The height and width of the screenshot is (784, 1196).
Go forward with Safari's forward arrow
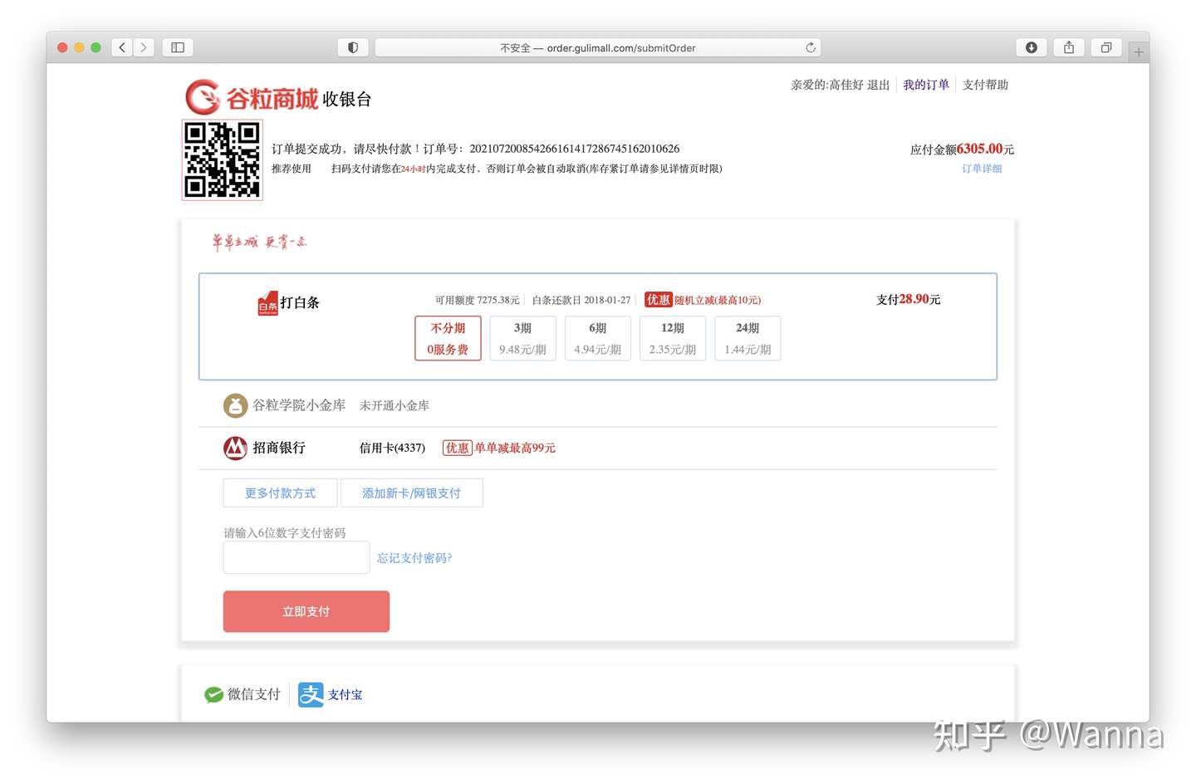click(x=144, y=47)
